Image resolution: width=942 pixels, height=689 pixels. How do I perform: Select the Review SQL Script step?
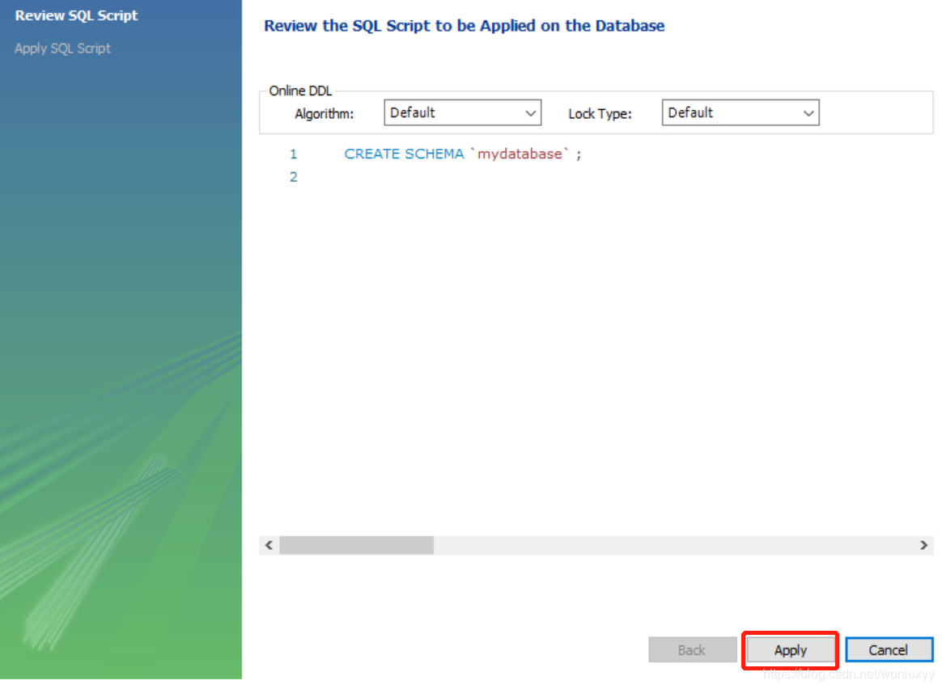coord(76,15)
